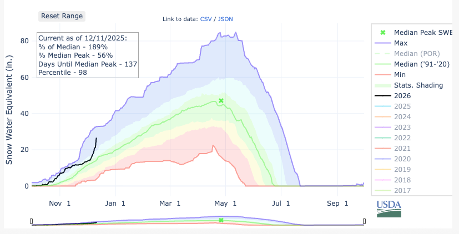Hide the Min series line
This screenshot has height=234, width=459.
(x=400, y=74)
